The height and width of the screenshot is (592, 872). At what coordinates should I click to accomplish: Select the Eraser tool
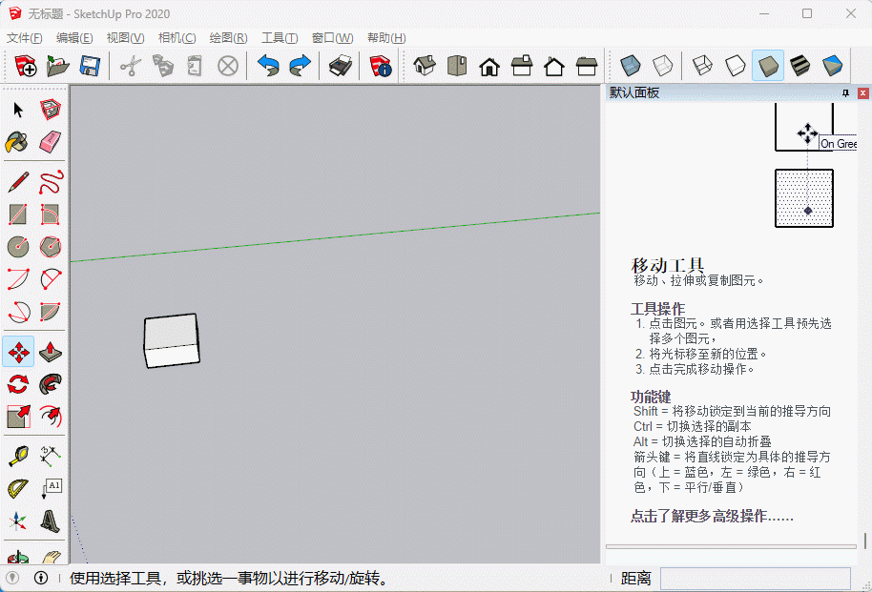tap(51, 142)
